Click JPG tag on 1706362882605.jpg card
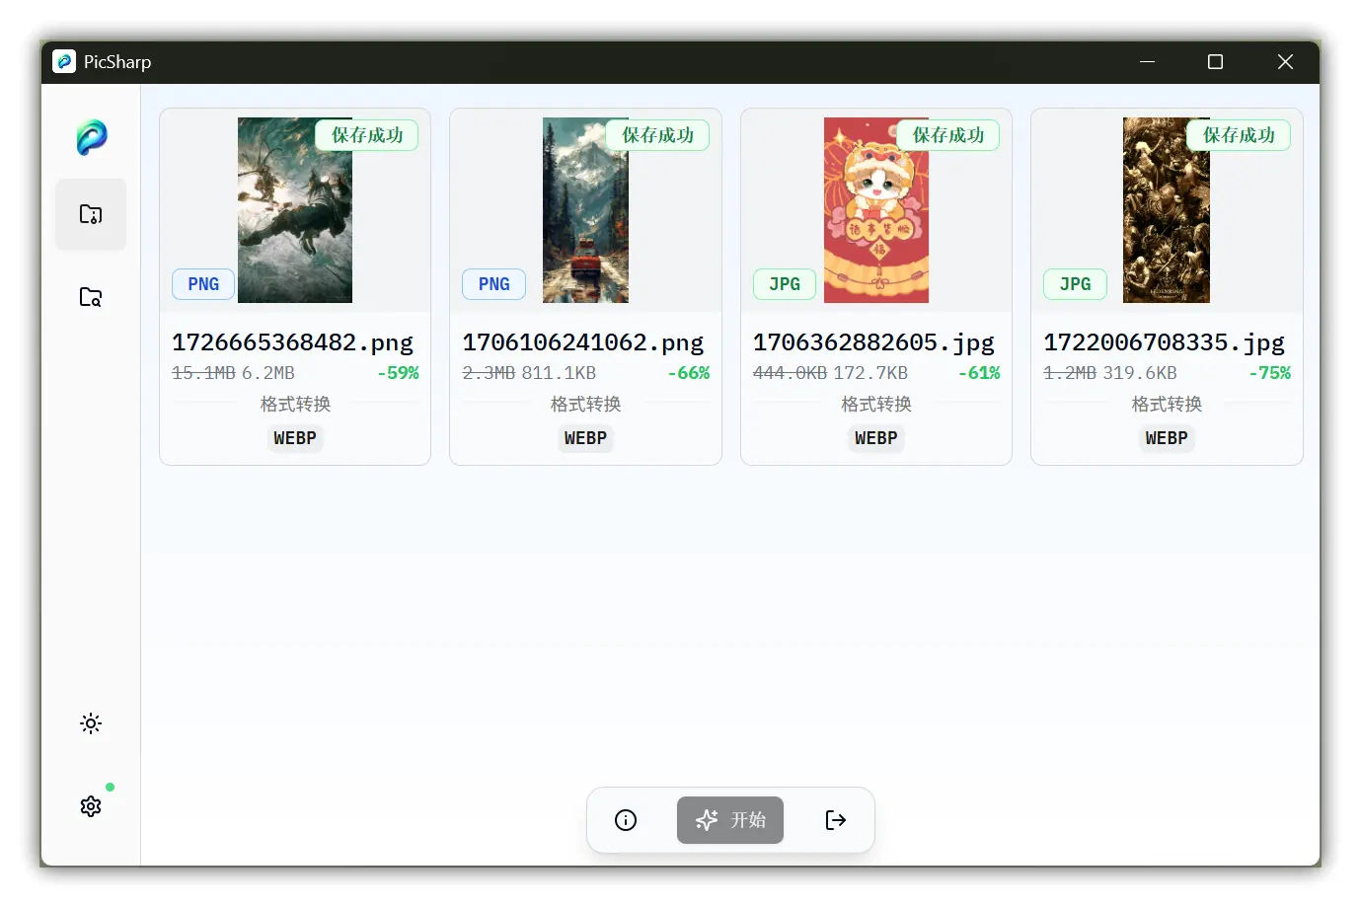 tap(785, 284)
